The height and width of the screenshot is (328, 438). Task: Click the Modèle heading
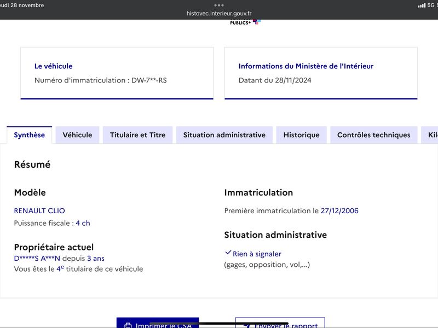[x=30, y=192]
